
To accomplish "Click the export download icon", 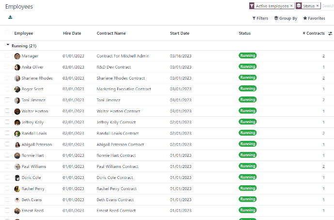I will click(10, 17).
